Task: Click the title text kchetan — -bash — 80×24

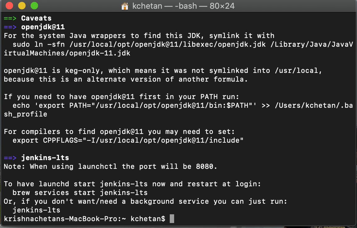Action: (183, 6)
